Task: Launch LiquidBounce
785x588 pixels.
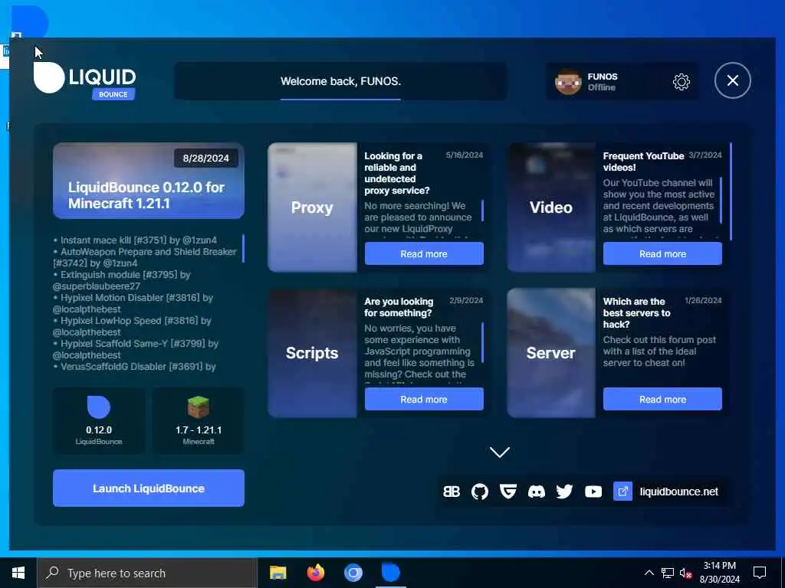Action: pos(149,488)
